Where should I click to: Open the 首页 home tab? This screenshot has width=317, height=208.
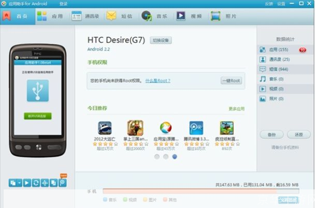click(18, 17)
